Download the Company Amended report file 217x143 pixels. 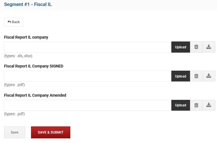point(209,105)
